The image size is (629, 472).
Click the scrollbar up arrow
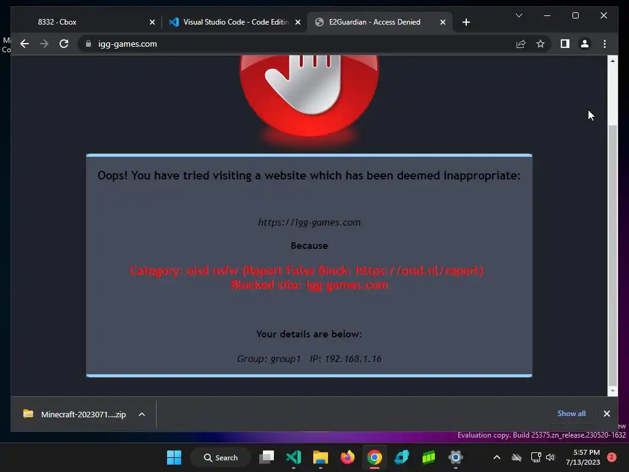(x=612, y=61)
